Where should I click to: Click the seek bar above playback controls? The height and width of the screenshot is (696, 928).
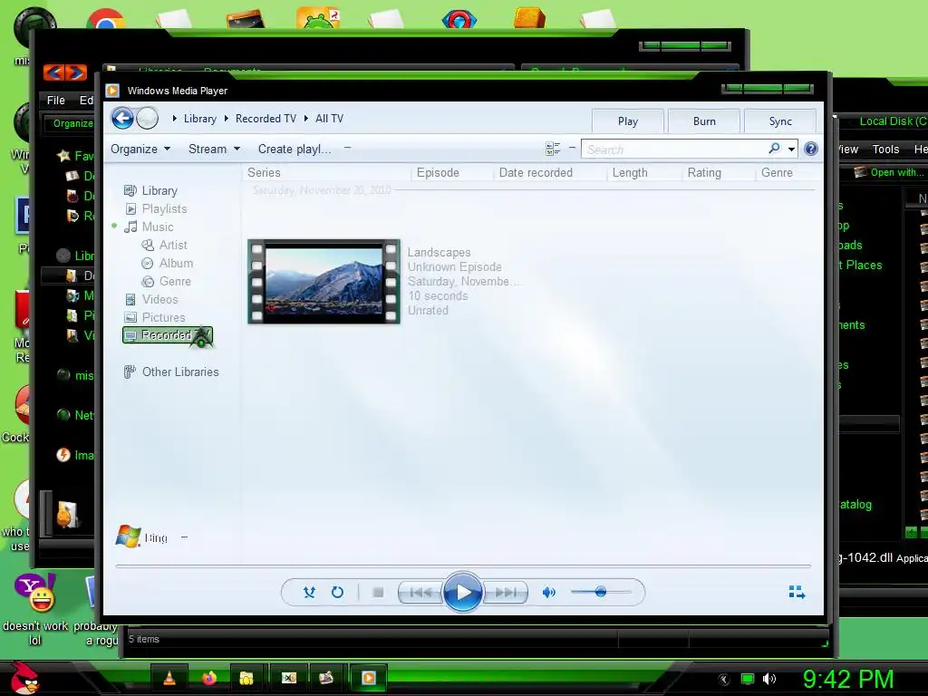(463, 566)
